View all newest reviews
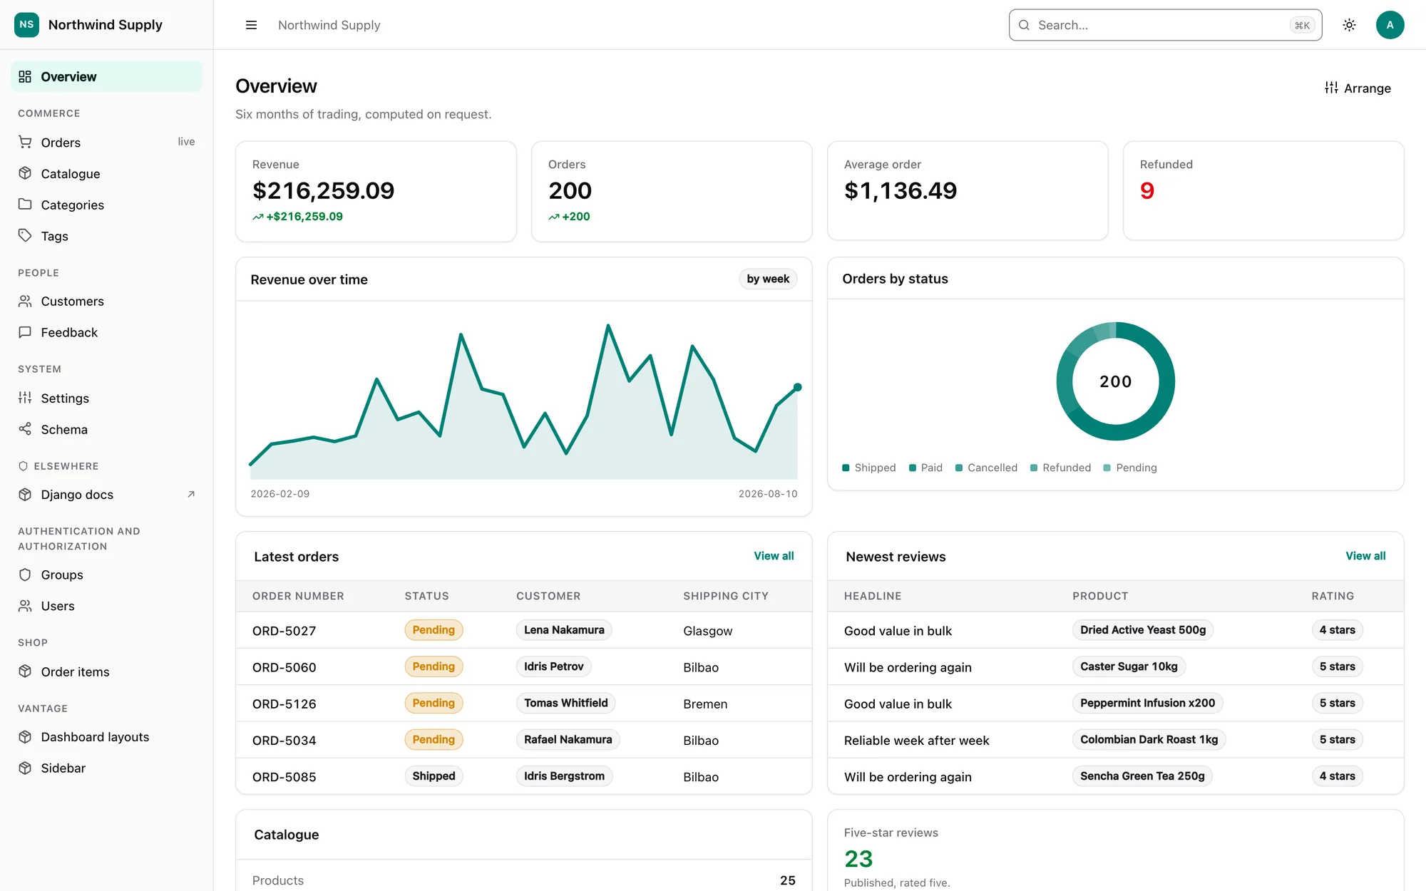The image size is (1426, 891). tap(1365, 556)
